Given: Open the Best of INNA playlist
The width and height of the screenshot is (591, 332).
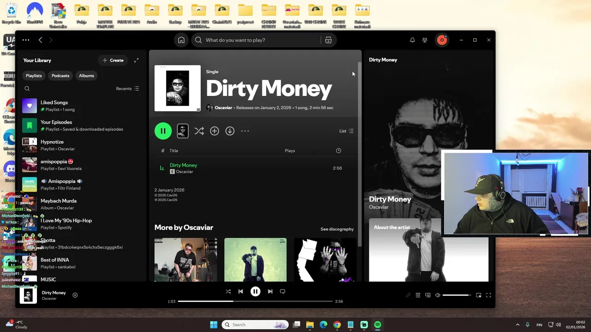Looking at the screenshot, I should [x=82, y=263].
